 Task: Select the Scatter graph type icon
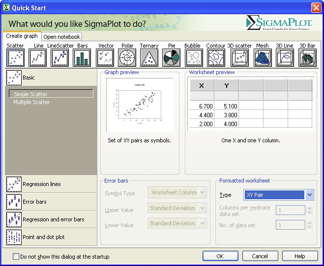16,58
